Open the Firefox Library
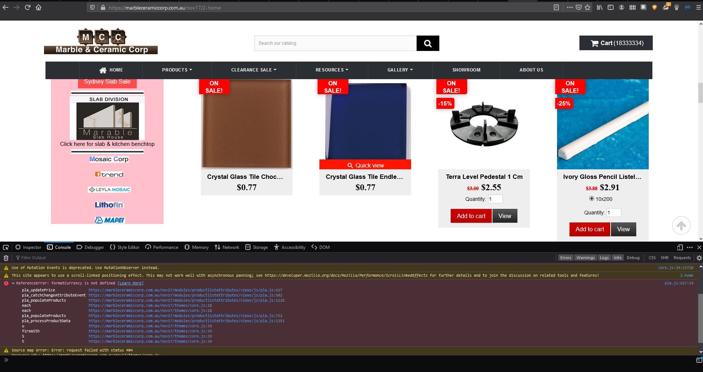This screenshot has width=703, height=372. [600, 7]
